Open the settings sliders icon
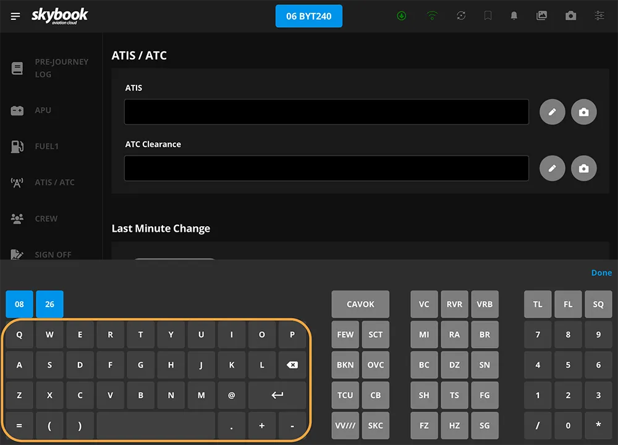 599,16
